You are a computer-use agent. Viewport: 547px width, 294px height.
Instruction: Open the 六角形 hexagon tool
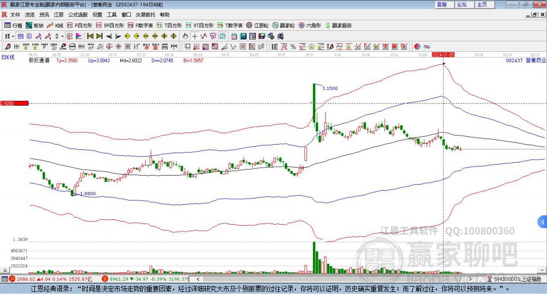pos(310,26)
